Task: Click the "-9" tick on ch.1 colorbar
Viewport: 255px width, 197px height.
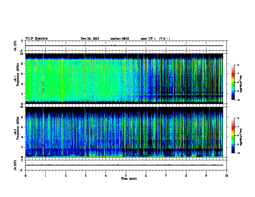Action: 238,91
